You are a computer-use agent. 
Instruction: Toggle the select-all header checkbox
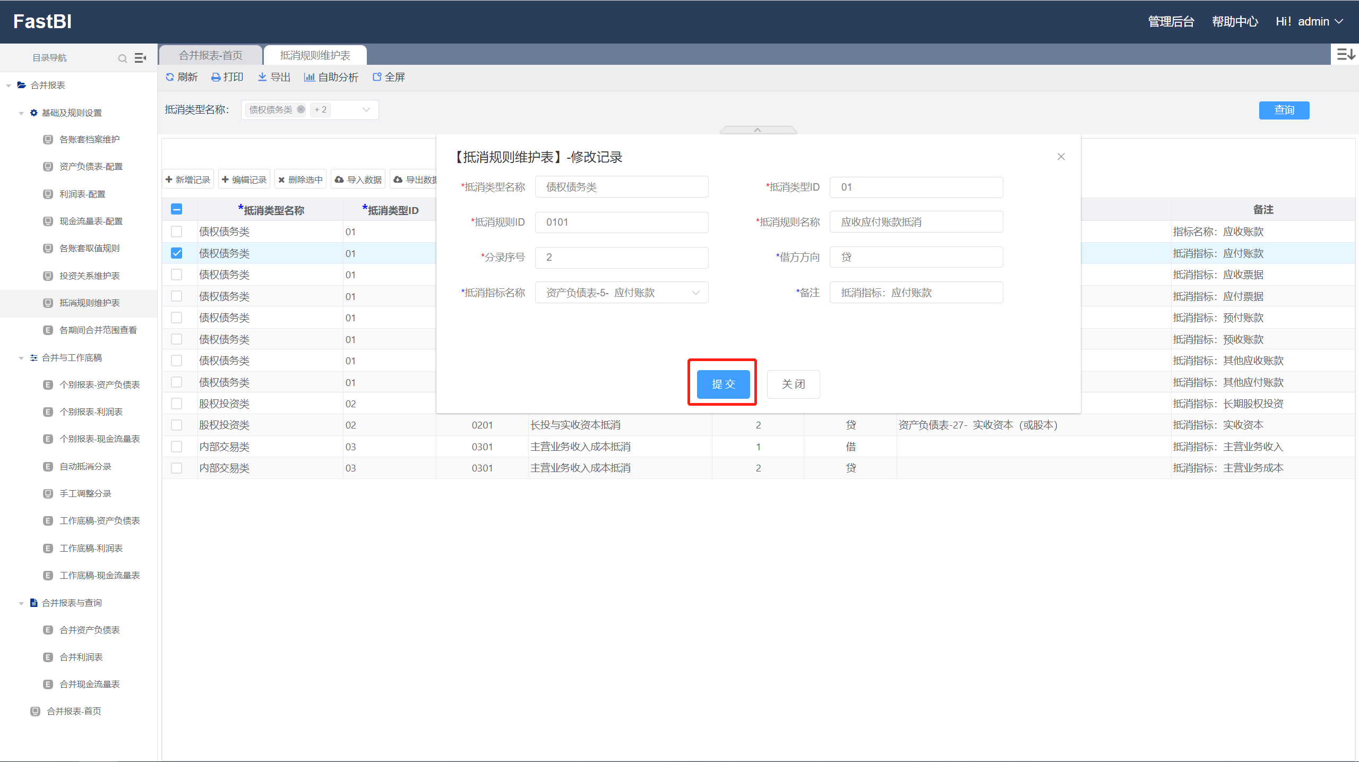[x=177, y=209]
